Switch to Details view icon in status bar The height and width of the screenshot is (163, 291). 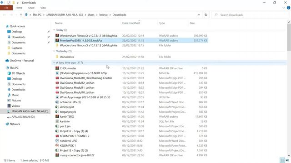pos(282,160)
